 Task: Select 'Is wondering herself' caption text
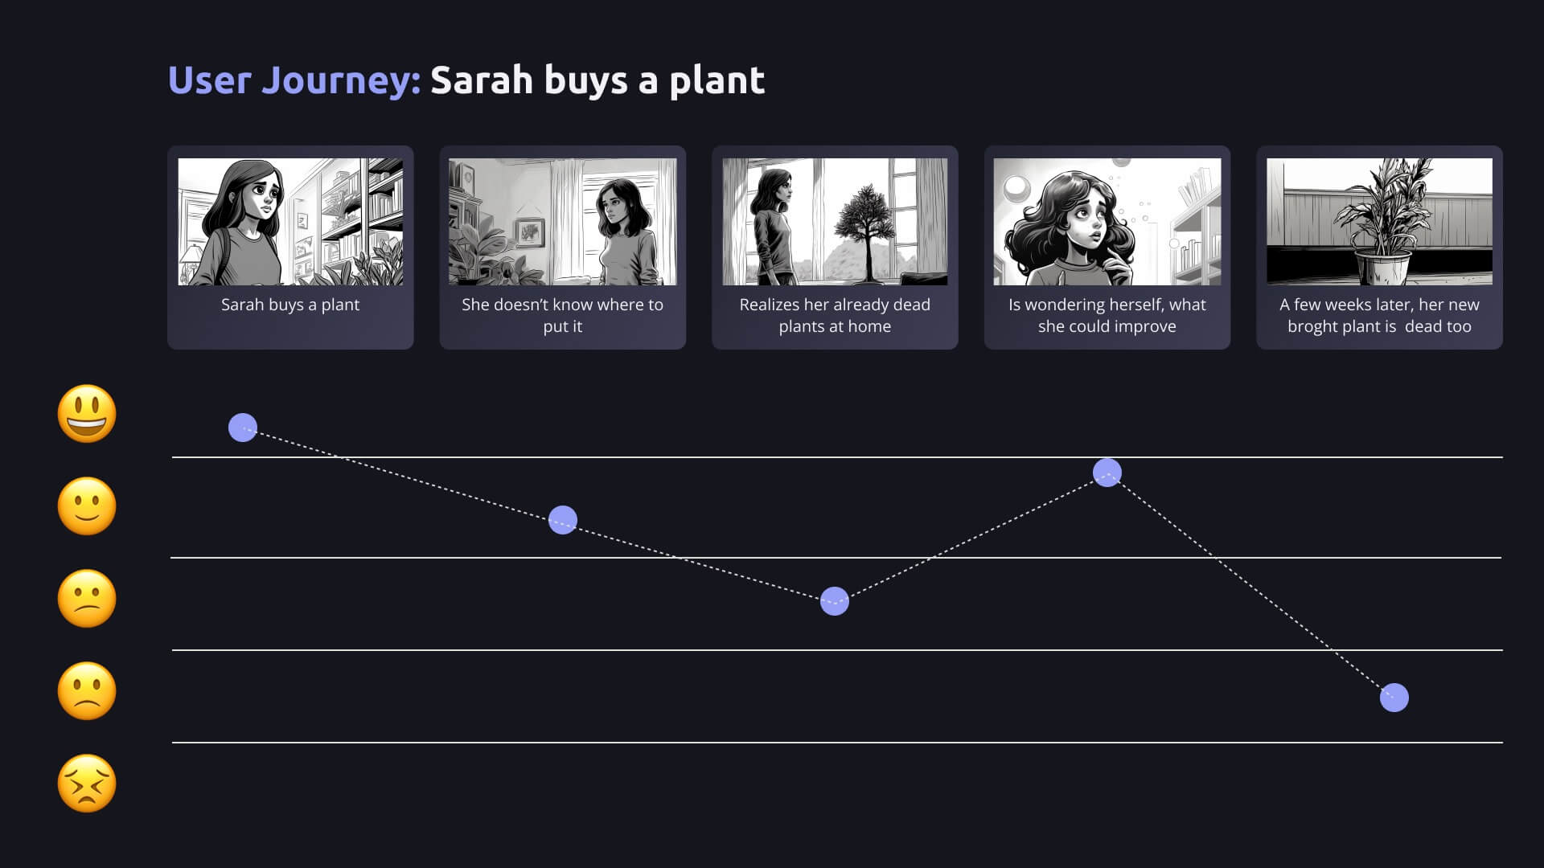1107,315
